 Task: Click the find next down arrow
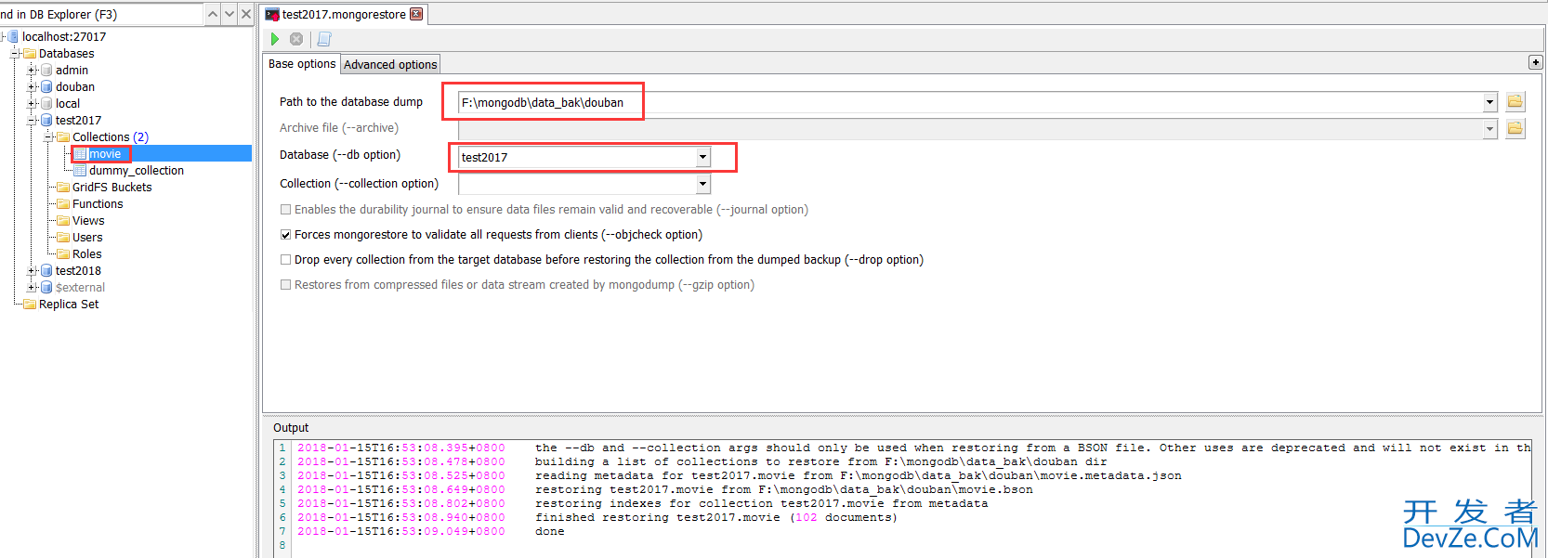click(x=230, y=14)
